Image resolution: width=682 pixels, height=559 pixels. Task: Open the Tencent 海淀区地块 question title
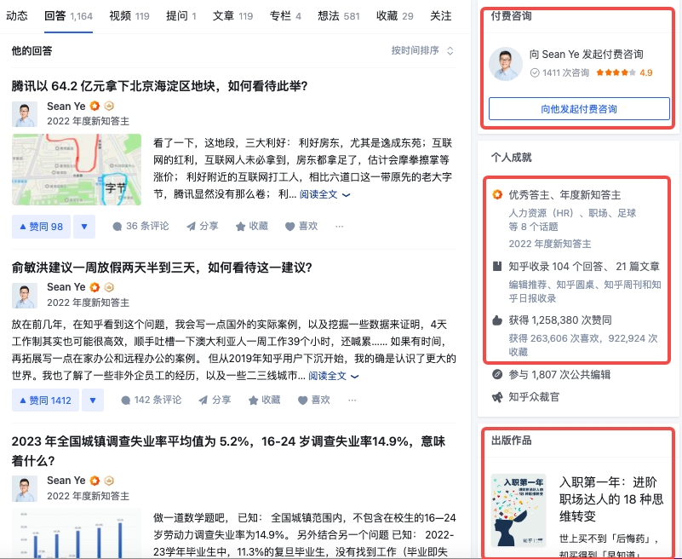159,86
